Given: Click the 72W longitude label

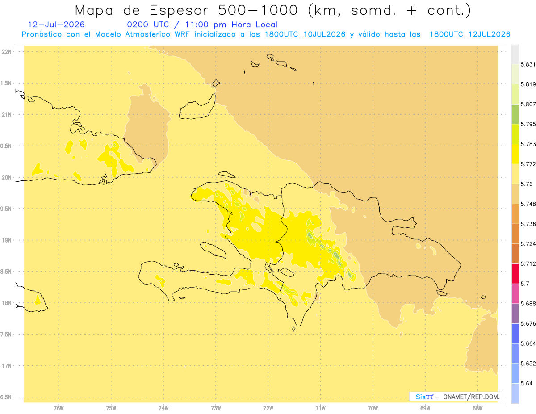Looking at the screenshot, I should tap(268, 408).
